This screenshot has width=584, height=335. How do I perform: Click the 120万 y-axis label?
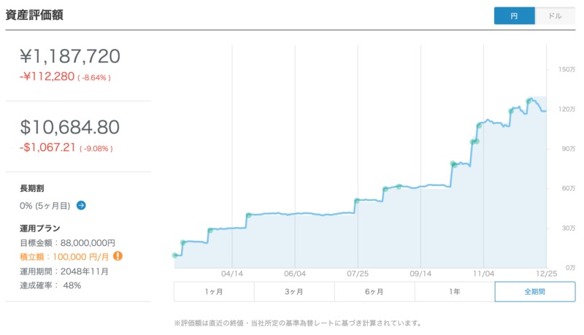coord(567,109)
